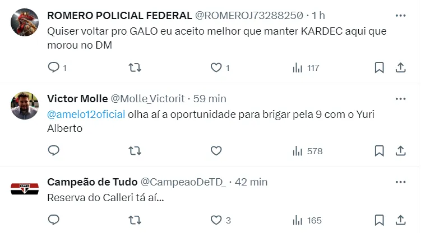This screenshot has height=233, width=421.
Task: Bookmark ROMERO POLICIAL FEDERAL's tweet
Action: coord(380,68)
